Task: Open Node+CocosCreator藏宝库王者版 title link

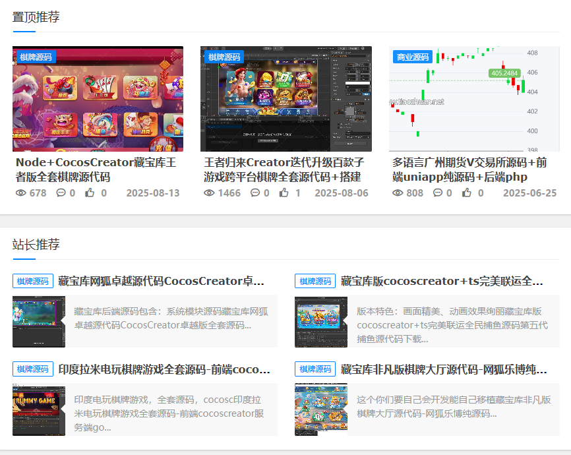Action: [96, 169]
